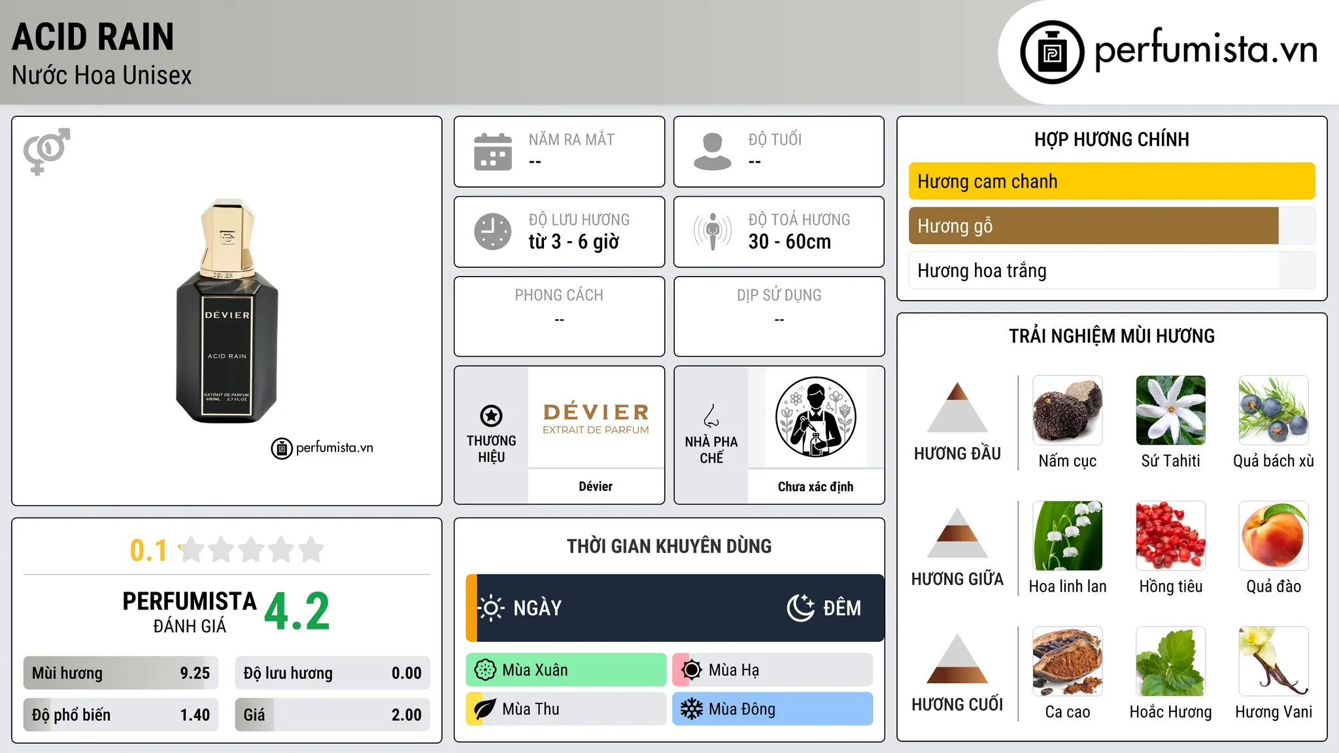Click the clock icon for ĐỘ LƯU HƯƠNG
This screenshot has width=1339, height=753.
493,231
